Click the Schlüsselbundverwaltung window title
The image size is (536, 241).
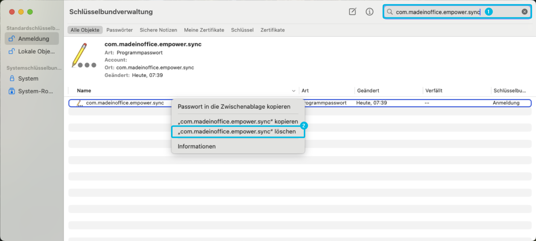point(111,12)
